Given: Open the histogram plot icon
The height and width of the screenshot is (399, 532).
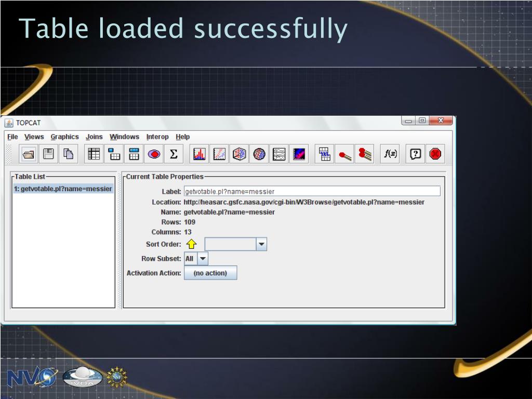Looking at the screenshot, I should (199, 154).
